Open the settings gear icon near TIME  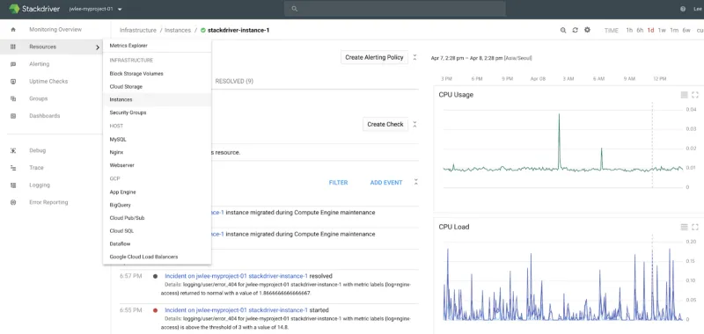pos(587,30)
